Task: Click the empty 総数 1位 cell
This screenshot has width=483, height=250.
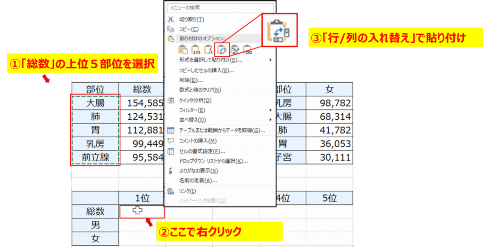Action: point(142,211)
